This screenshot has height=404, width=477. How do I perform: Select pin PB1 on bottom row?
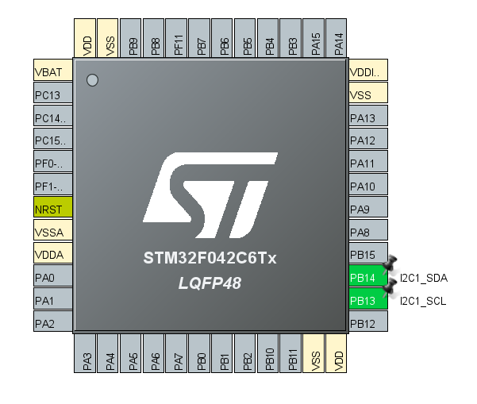(222, 353)
